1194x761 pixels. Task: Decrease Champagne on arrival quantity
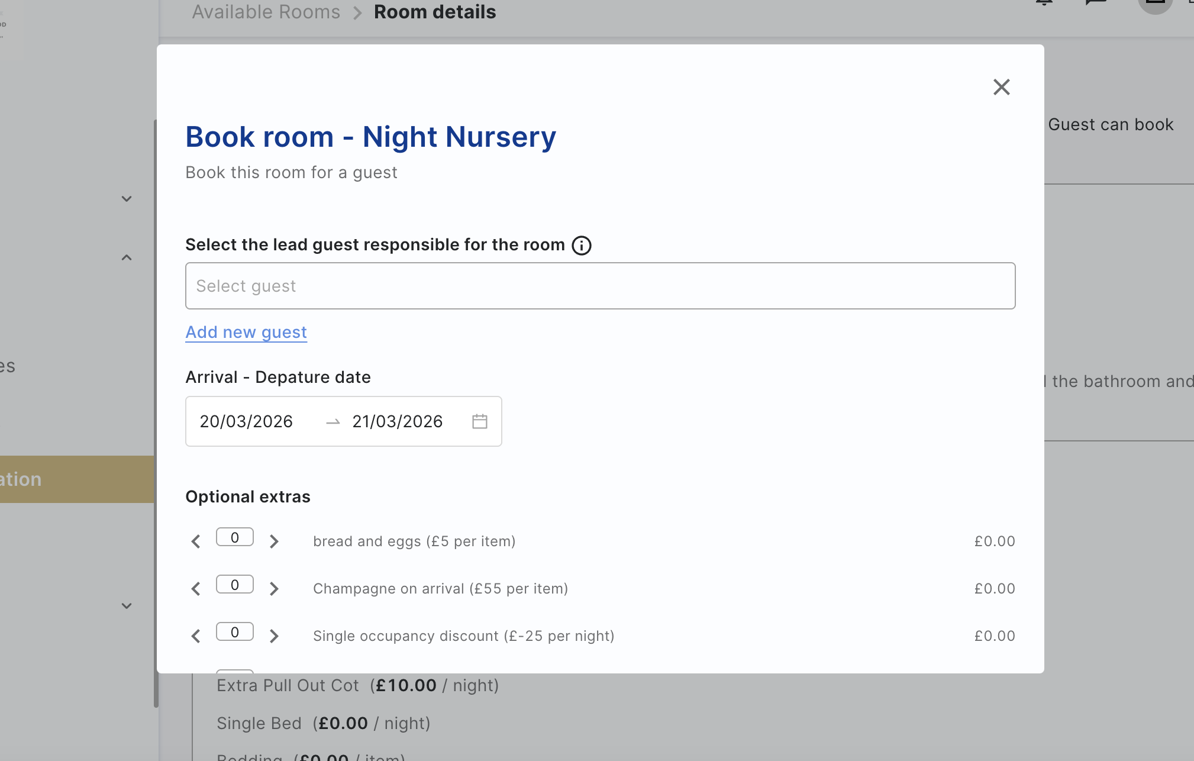(x=196, y=589)
